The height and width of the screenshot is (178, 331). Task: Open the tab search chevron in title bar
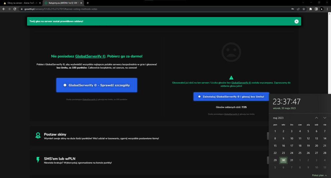(303, 3)
